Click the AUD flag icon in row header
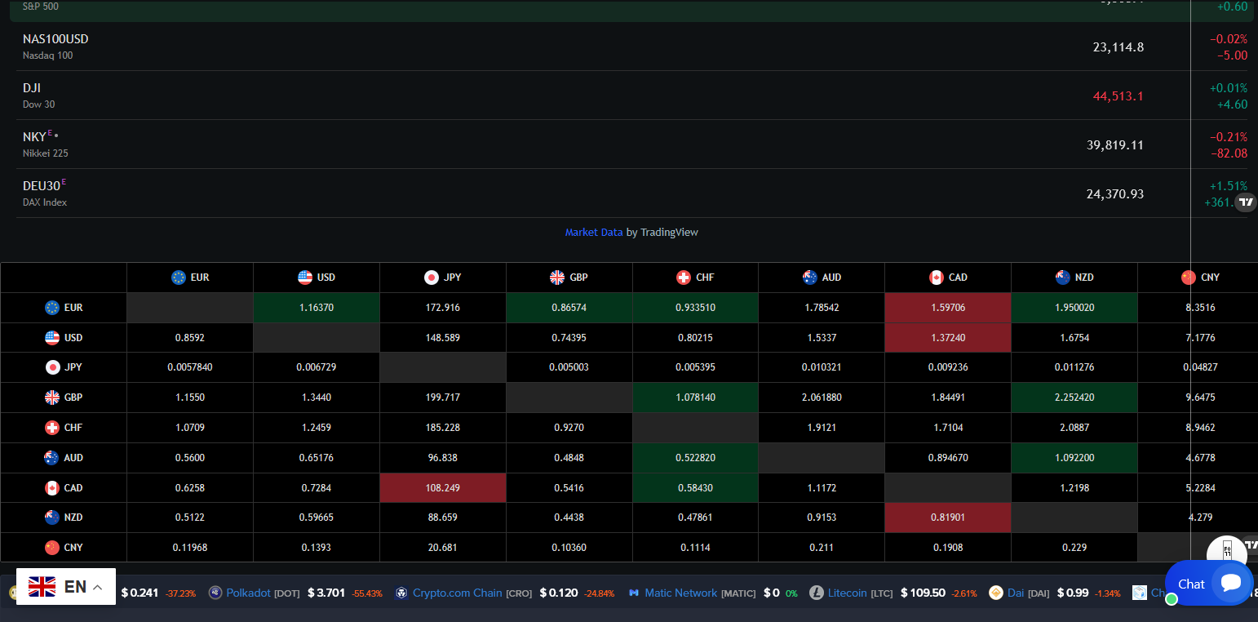Viewport: 1258px width, 622px height. [x=52, y=458]
